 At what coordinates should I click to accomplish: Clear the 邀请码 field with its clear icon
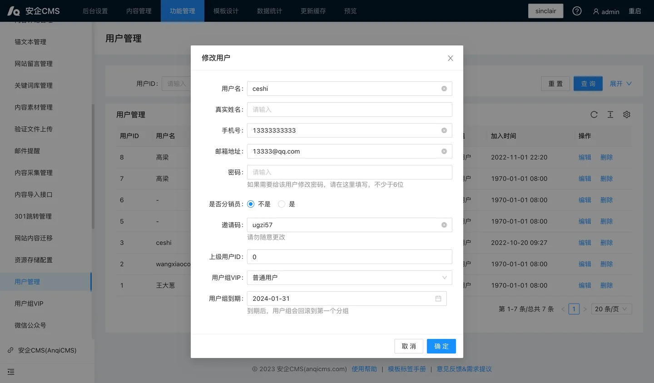coord(444,225)
